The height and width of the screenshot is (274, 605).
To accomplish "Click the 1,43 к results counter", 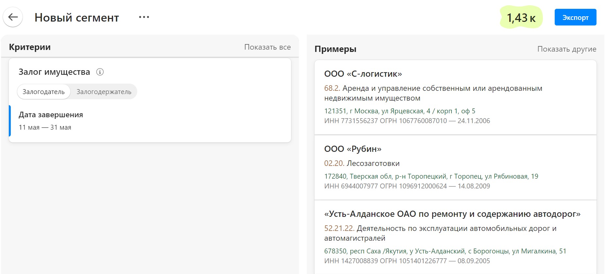I will 521,18.
